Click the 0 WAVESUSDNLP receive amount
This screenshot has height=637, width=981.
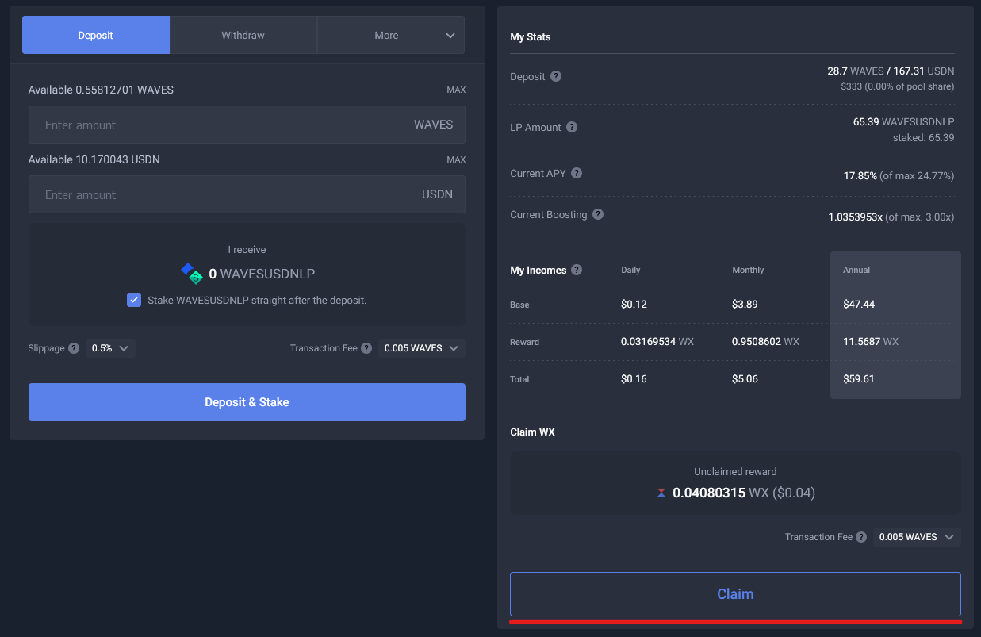pyautogui.click(x=262, y=274)
